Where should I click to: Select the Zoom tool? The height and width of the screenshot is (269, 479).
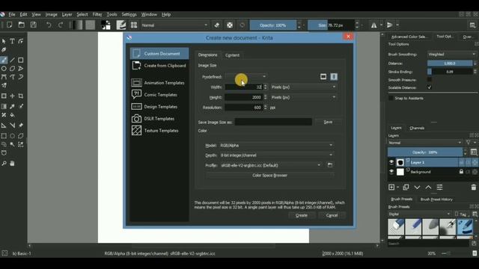4,164
